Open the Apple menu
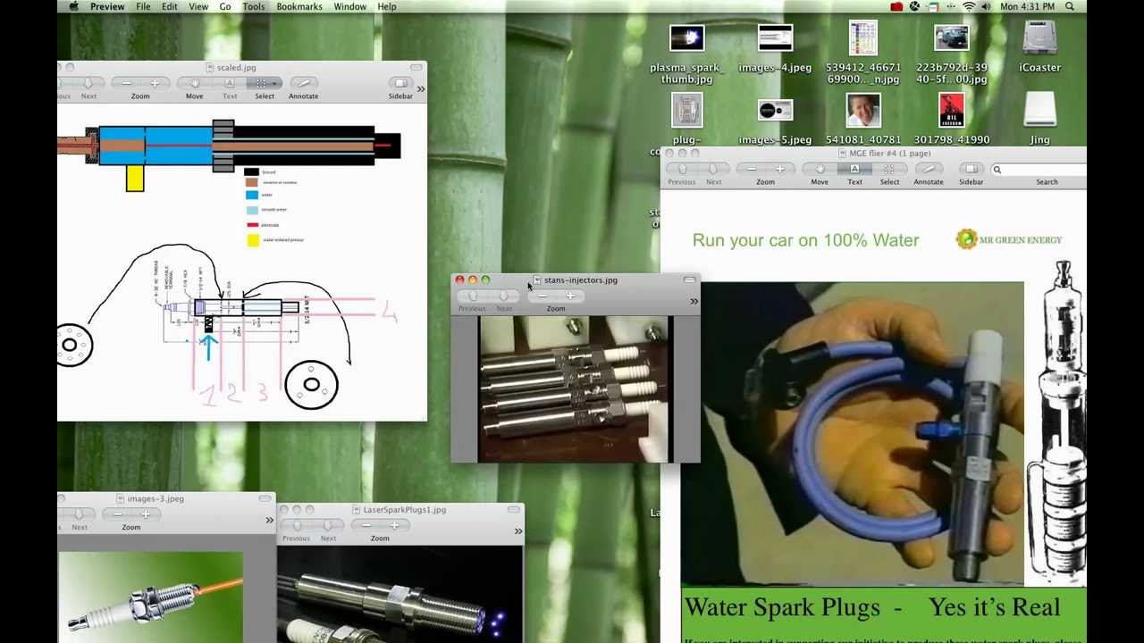The height and width of the screenshot is (643, 1144). pos(73,7)
